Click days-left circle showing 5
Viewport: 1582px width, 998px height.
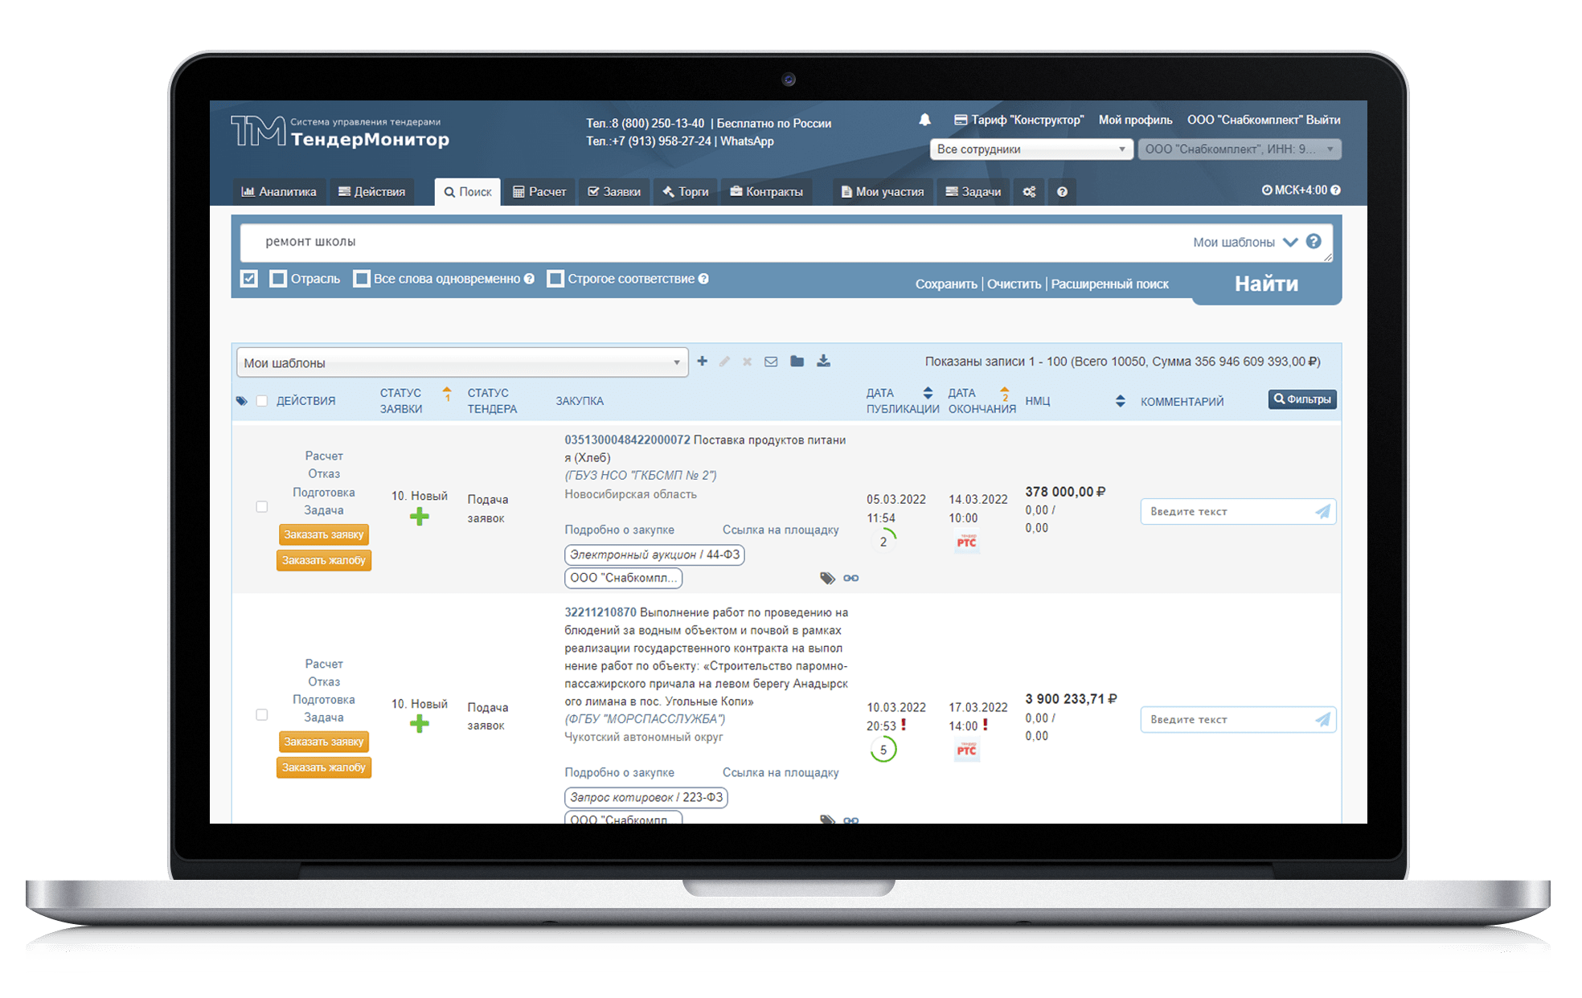[x=883, y=750]
